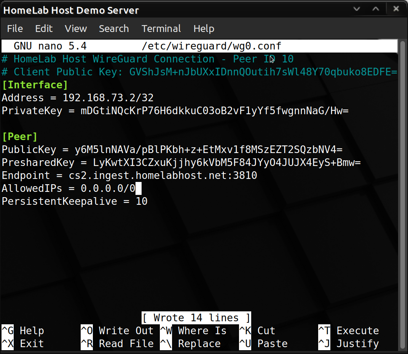This screenshot has height=354, width=408.
Task: Open the Terminal menu
Action: (x=162, y=29)
